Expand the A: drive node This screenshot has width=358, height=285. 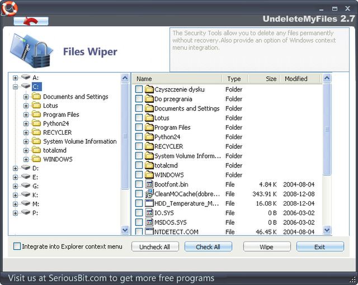click(x=15, y=78)
